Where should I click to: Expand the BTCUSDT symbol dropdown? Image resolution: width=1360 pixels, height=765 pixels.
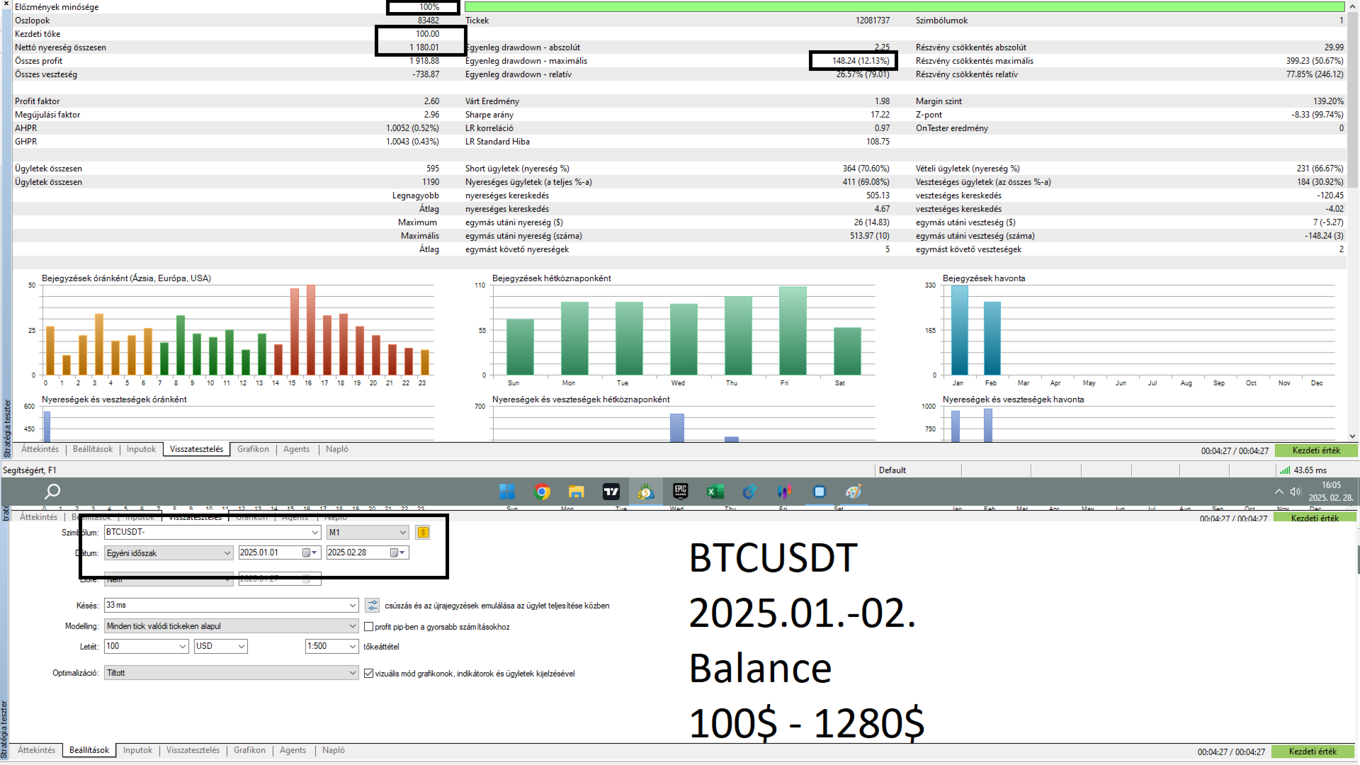315,533
